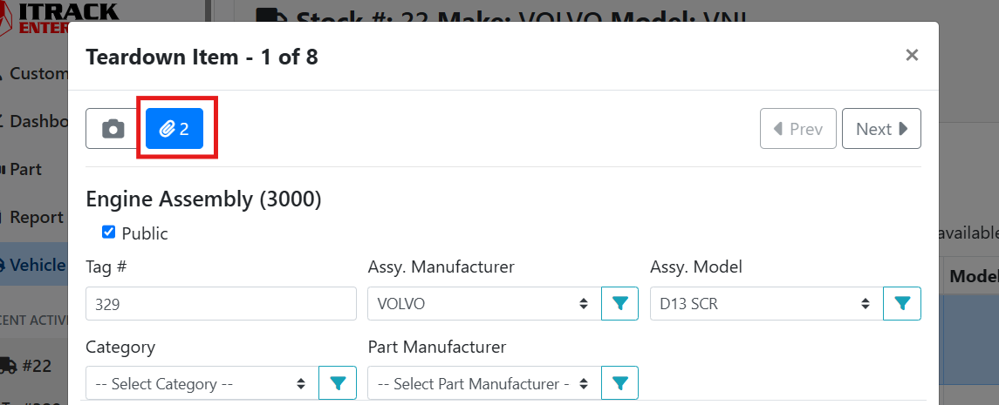Open the Assy. Model D13 SCR dropdown
Viewport: 999px width, 405px height.
click(x=766, y=304)
